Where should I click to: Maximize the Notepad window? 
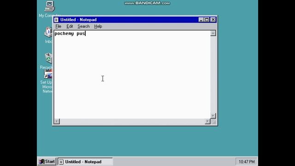pyautogui.click(x=207, y=20)
